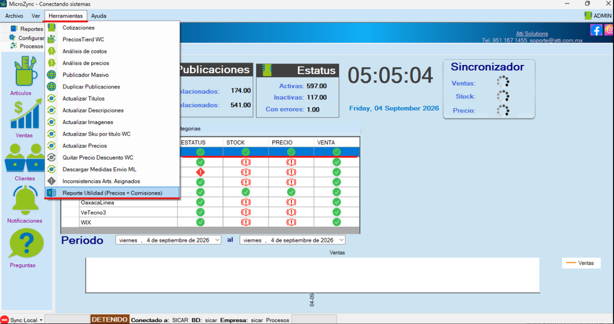
Task: Click the Inactivas 117.00 value
Action: (x=317, y=98)
